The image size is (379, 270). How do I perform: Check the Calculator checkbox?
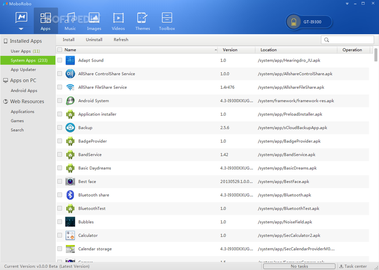tap(60, 235)
